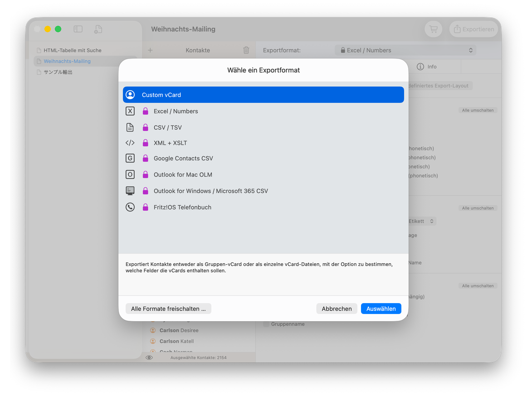Switch to the Info tab
527x396 pixels.
point(427,67)
